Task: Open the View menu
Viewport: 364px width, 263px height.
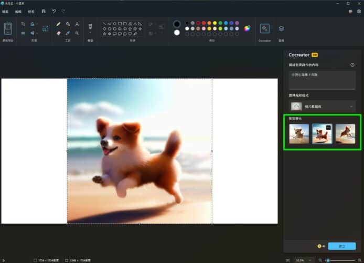Action: point(32,11)
